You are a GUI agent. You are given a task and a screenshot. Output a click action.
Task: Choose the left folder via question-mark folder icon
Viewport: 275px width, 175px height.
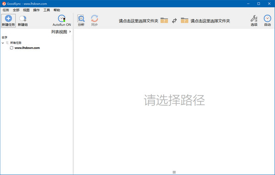pos(164,21)
